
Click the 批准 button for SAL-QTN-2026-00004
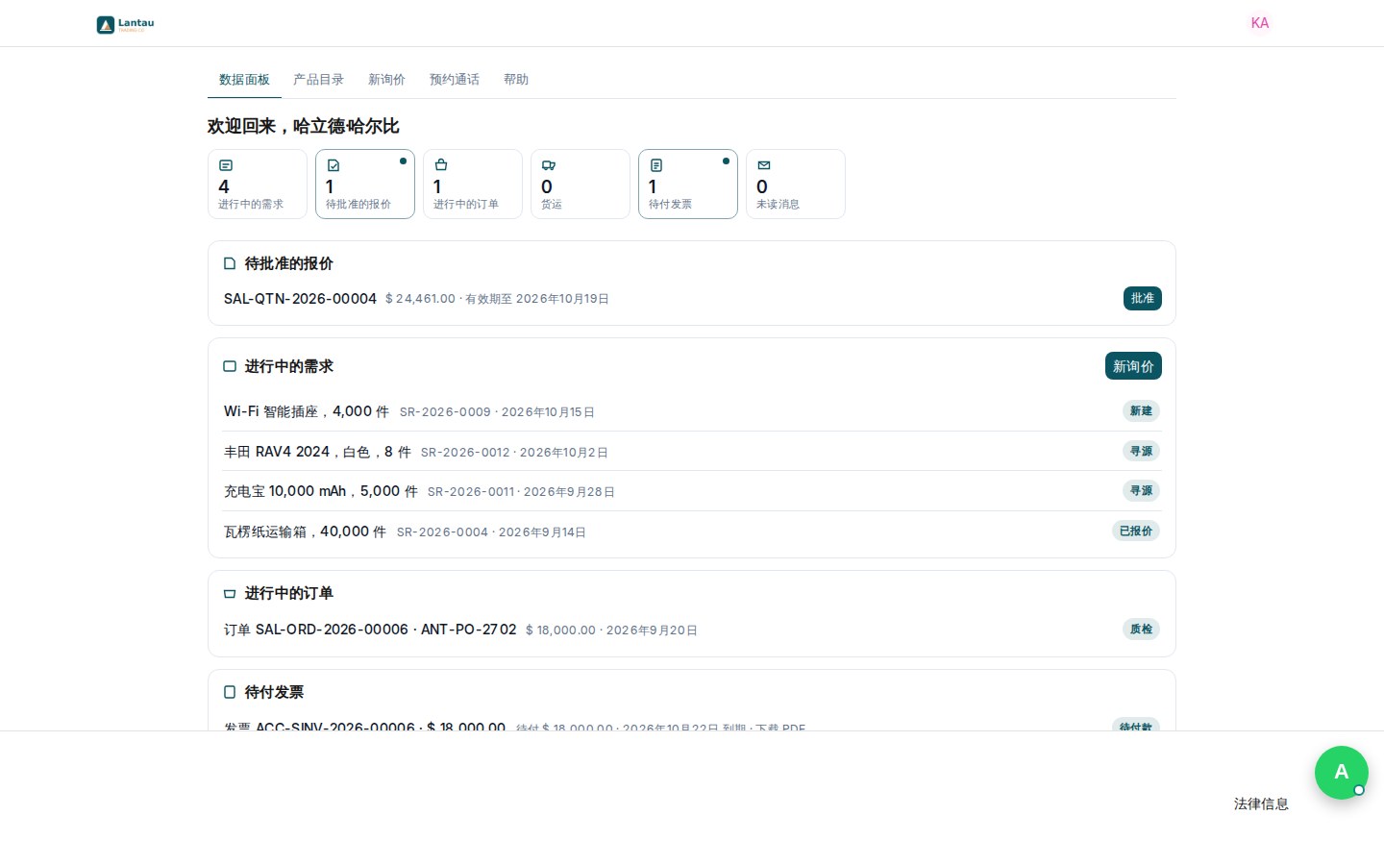coord(1143,298)
